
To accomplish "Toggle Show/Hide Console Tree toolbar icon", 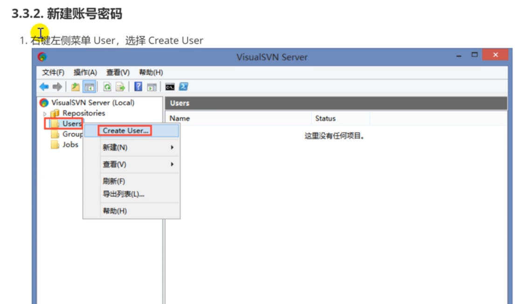I will pos(89,87).
